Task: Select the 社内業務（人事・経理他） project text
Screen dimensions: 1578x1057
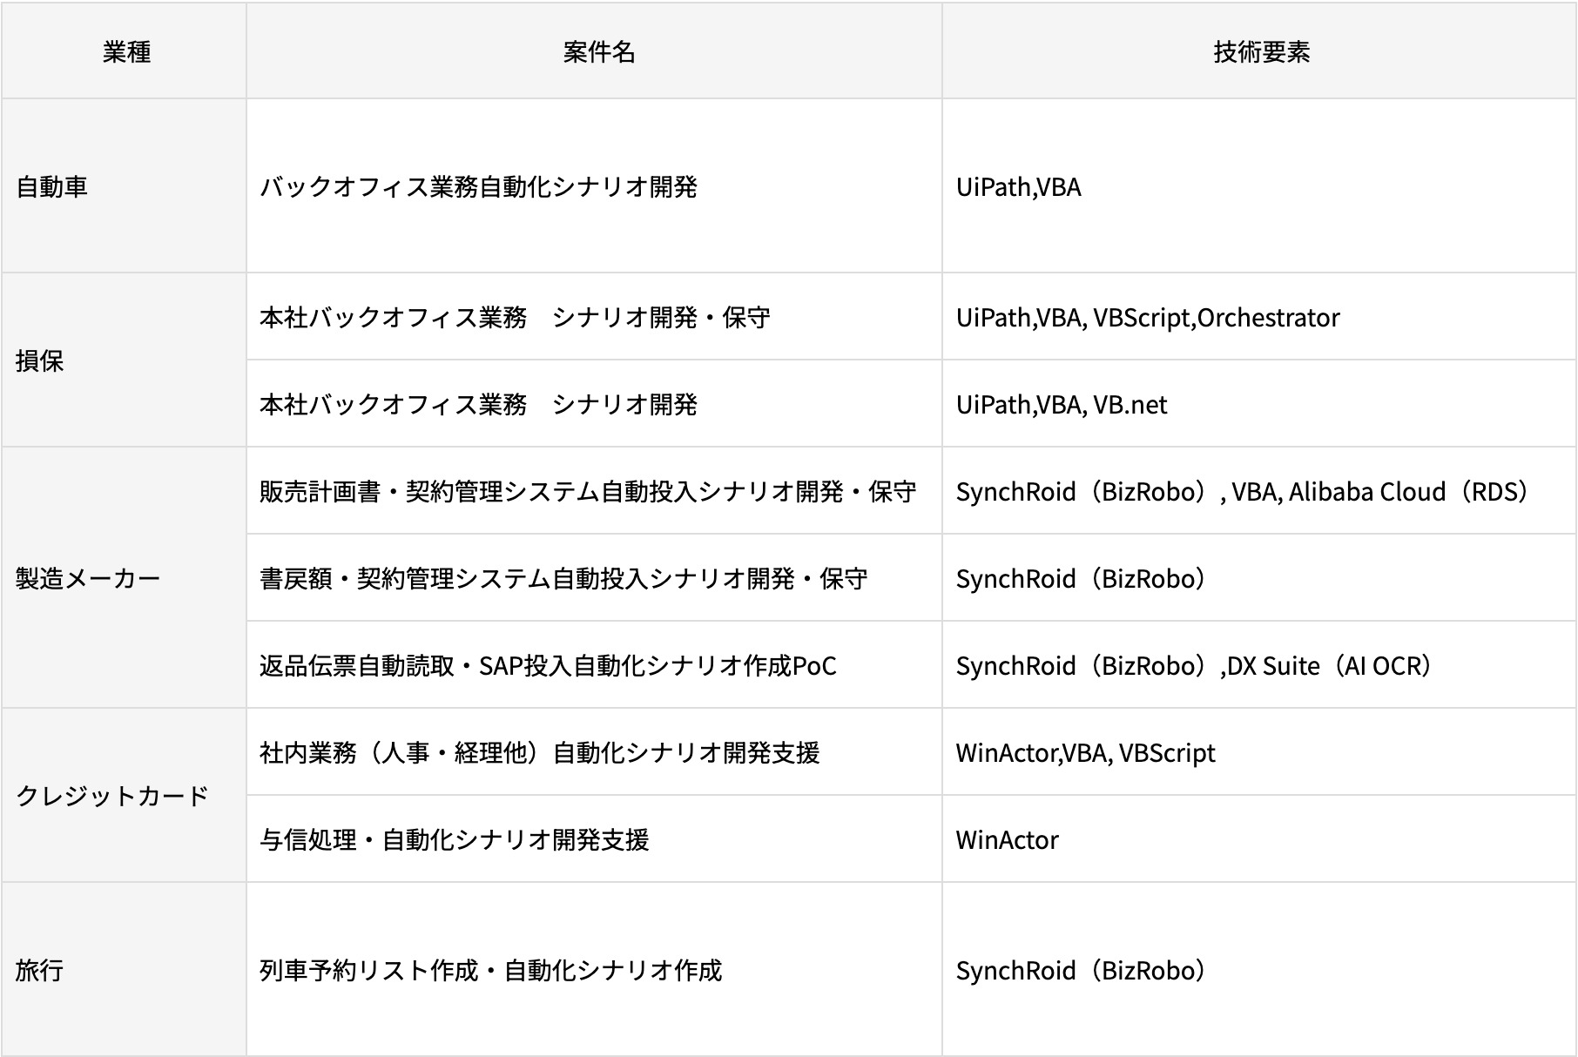Action: click(x=539, y=753)
